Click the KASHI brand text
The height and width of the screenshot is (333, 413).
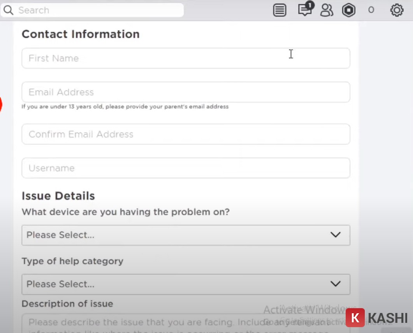click(387, 317)
